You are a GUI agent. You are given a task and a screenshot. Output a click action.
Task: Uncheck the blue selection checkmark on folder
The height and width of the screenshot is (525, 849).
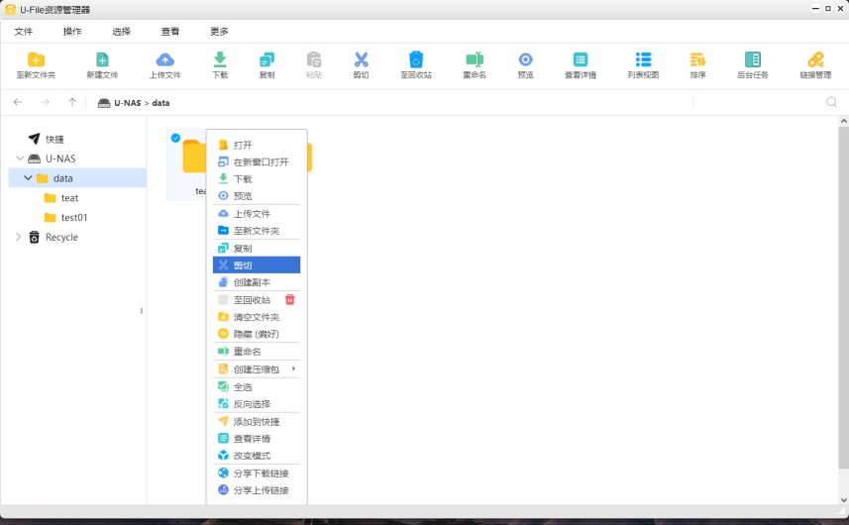click(x=175, y=138)
